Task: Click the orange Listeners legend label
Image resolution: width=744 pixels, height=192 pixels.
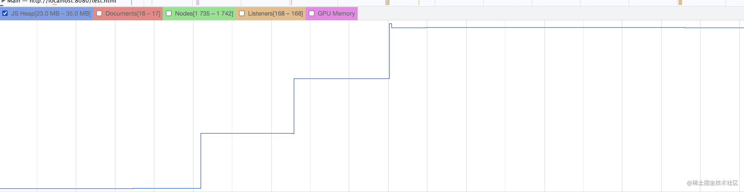Action: (275, 14)
